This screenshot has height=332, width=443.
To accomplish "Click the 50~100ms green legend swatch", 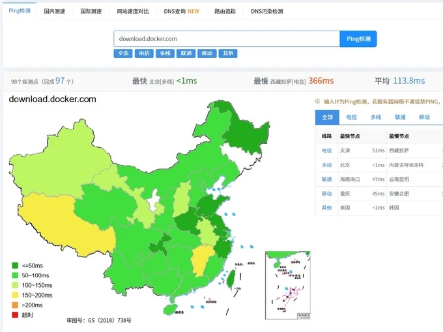I will click(15, 275).
